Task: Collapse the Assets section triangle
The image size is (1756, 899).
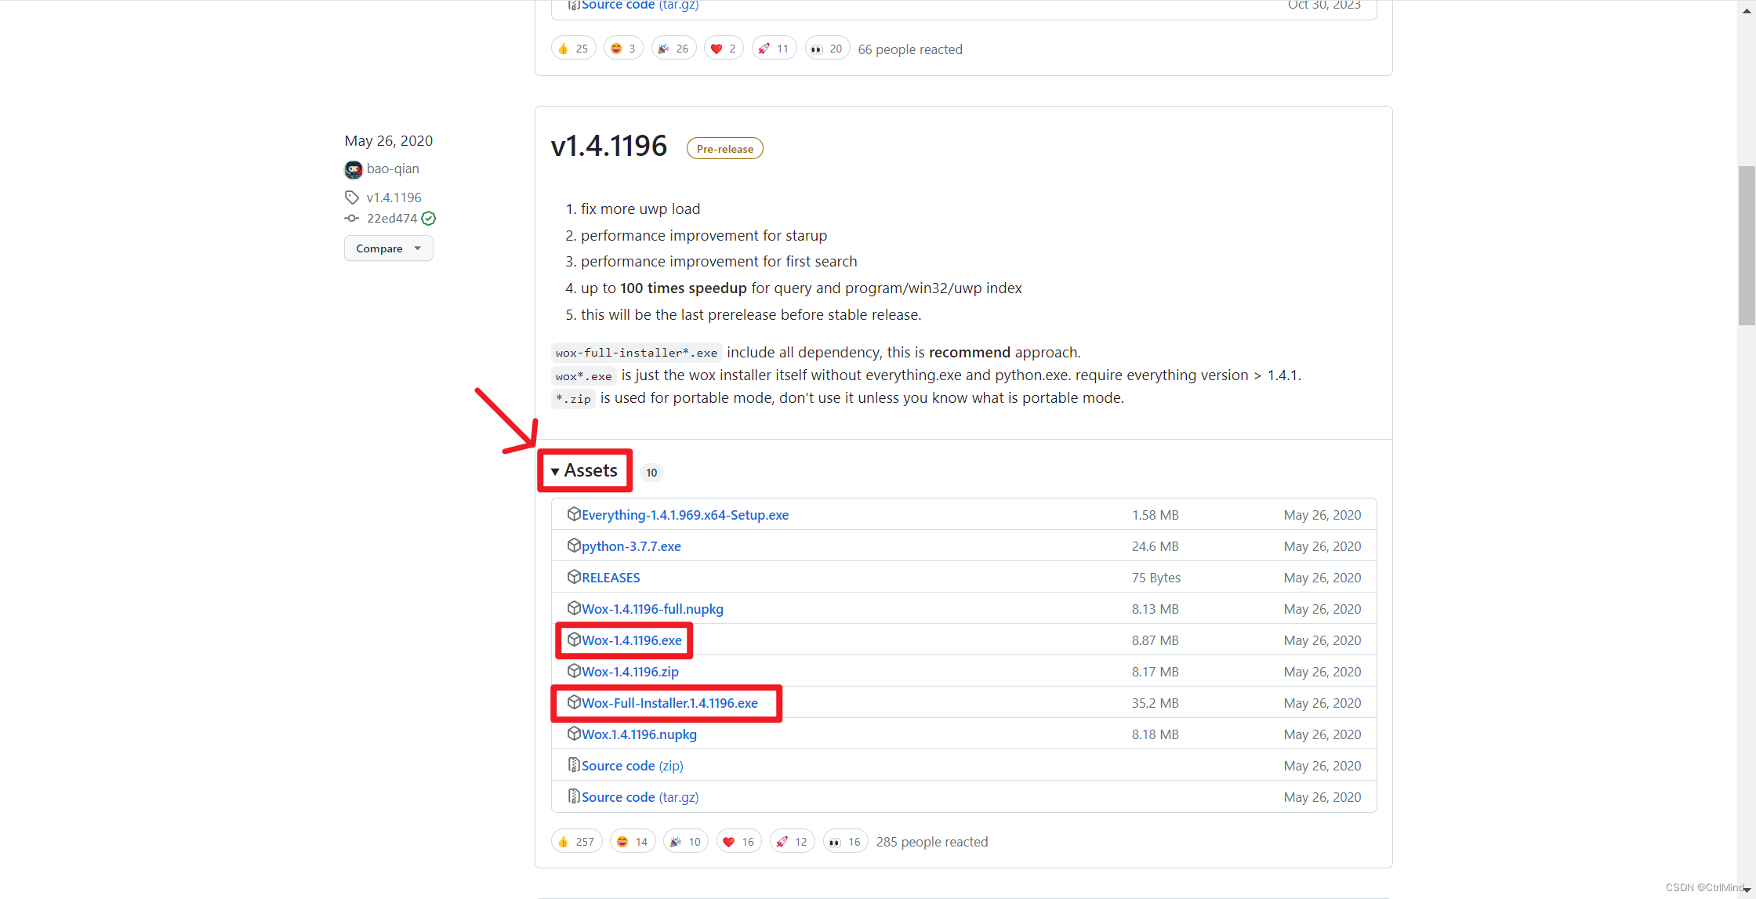Action: pyautogui.click(x=555, y=471)
